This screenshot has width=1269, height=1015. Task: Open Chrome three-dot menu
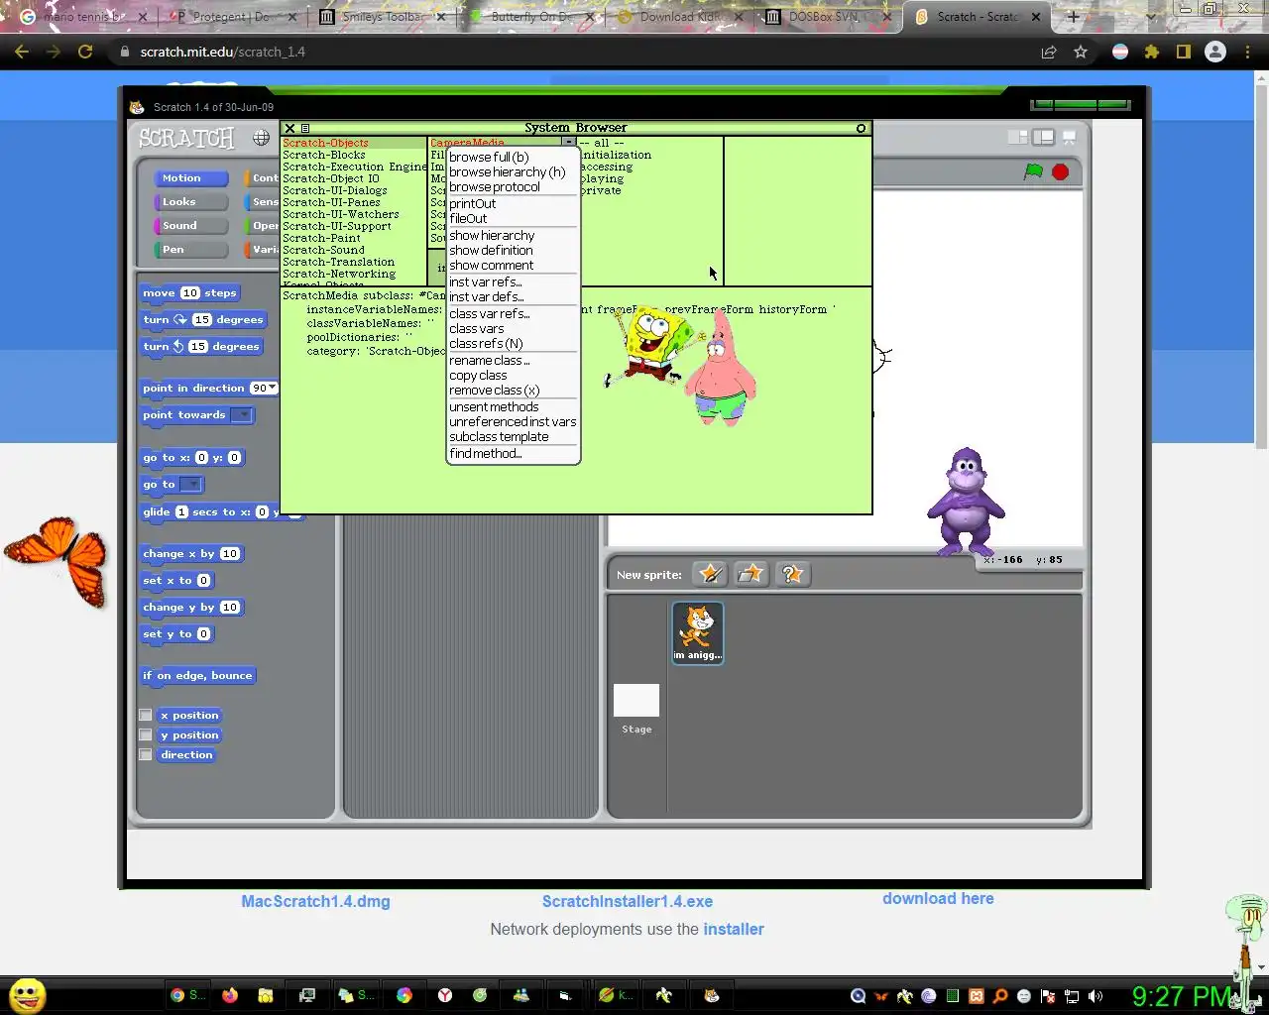(1247, 52)
